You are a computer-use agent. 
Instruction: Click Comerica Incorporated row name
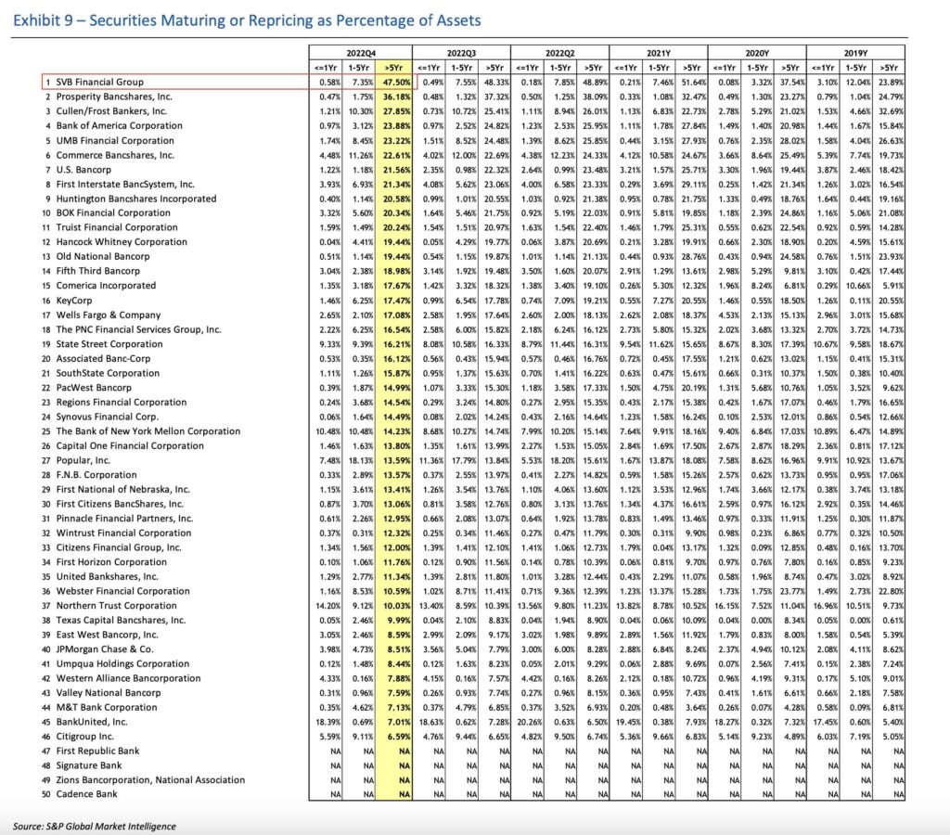pos(106,286)
